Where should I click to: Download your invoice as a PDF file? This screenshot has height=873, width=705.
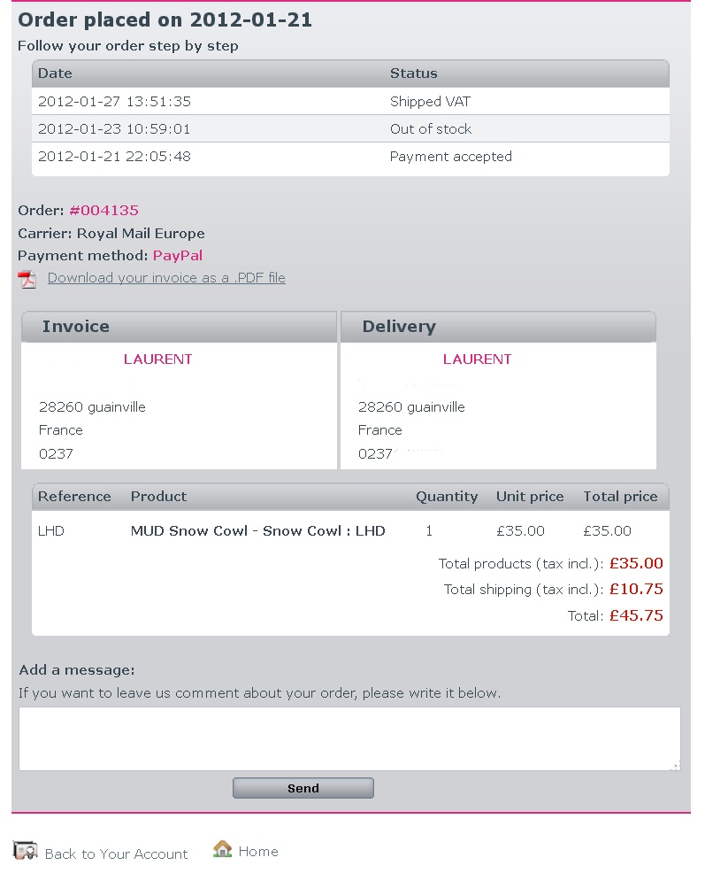pos(166,278)
